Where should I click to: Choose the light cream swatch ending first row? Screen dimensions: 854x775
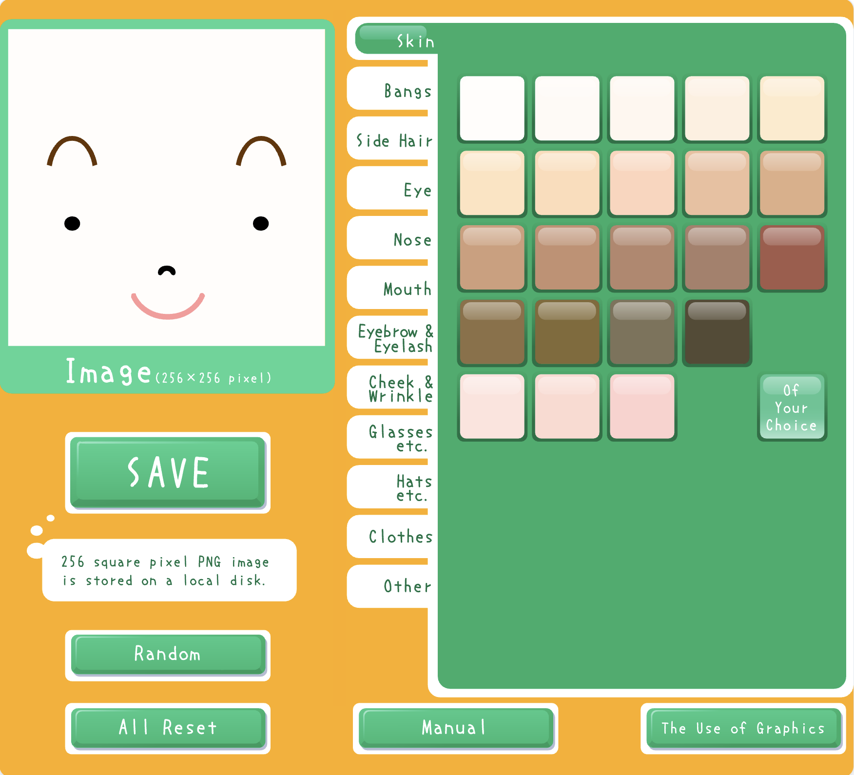(792, 108)
